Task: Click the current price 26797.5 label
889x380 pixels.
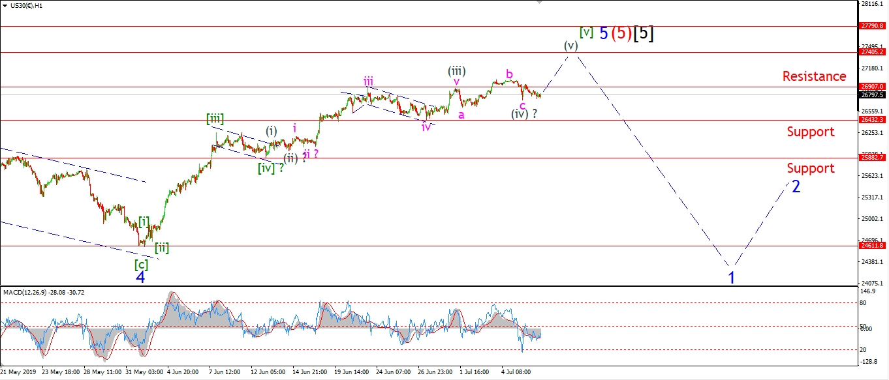Action: [x=873, y=95]
